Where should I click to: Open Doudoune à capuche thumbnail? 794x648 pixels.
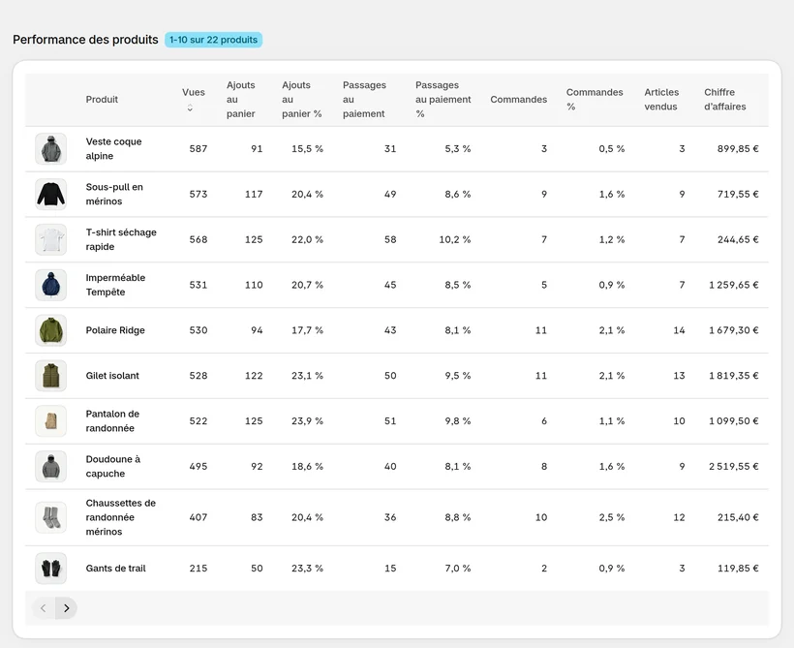50,466
